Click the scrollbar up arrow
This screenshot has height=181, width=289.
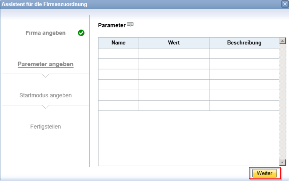pos(282,41)
